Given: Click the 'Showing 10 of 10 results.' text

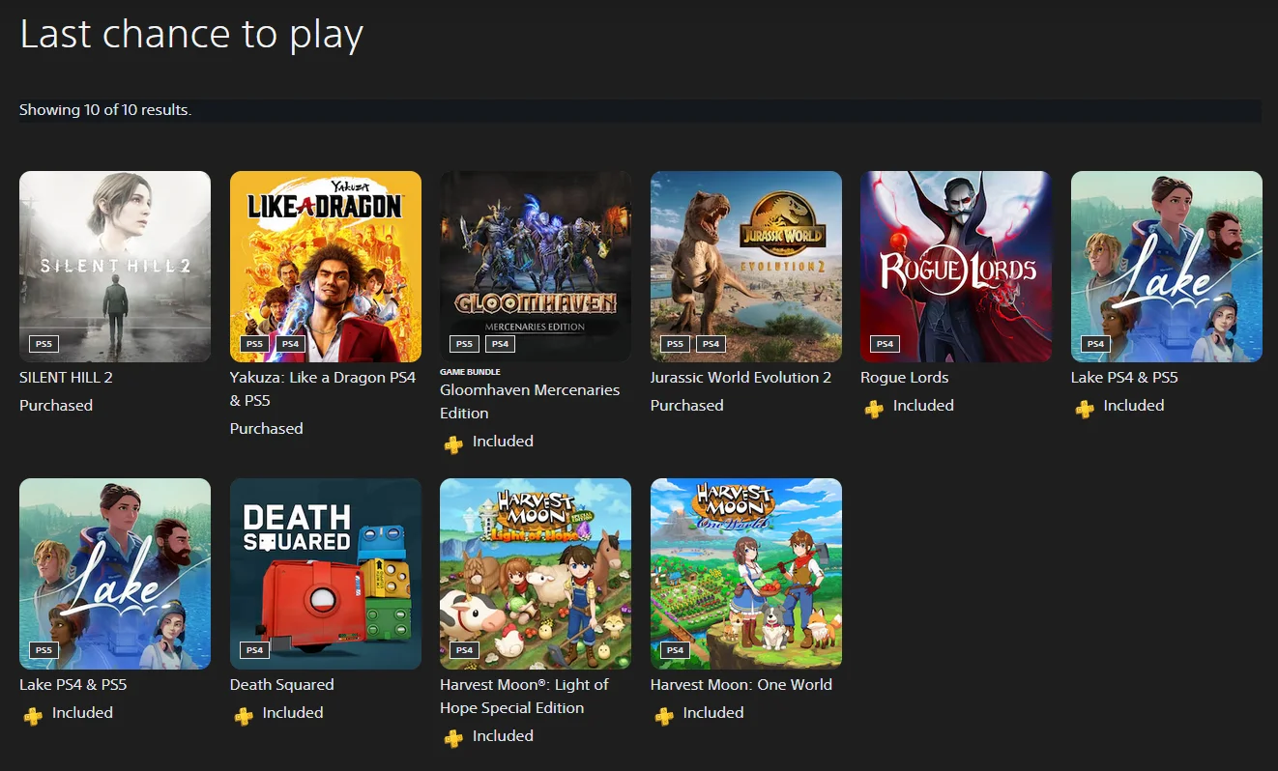Looking at the screenshot, I should tap(105, 110).
